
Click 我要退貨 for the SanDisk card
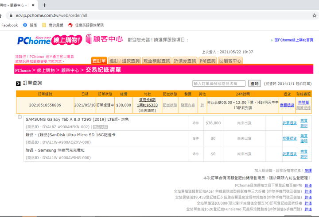(x=289, y=138)
